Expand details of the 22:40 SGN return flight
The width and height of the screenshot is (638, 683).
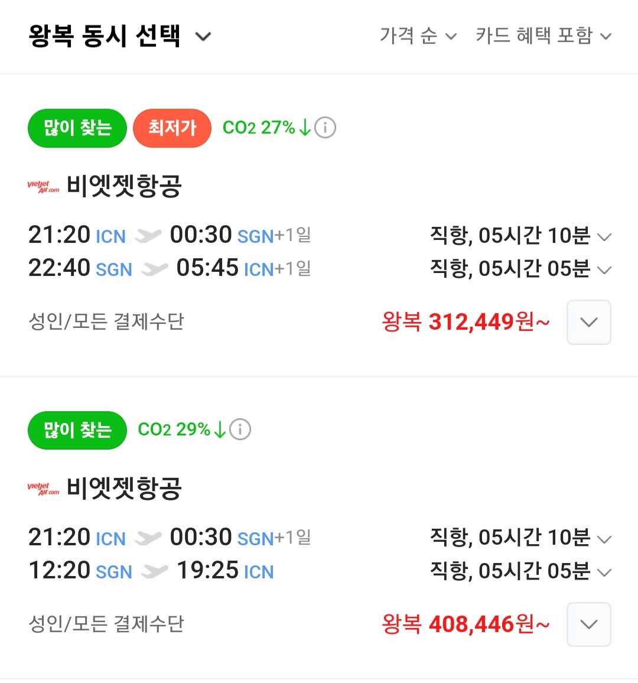(604, 270)
